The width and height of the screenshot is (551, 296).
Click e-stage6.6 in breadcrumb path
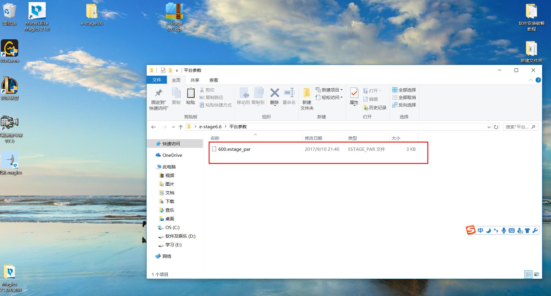(210, 127)
